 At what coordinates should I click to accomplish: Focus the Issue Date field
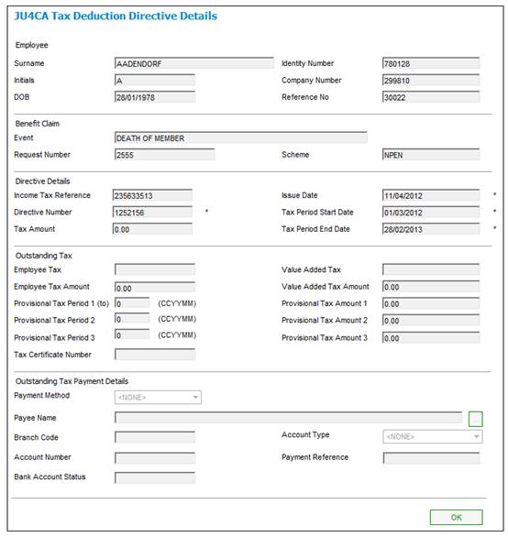pos(431,195)
